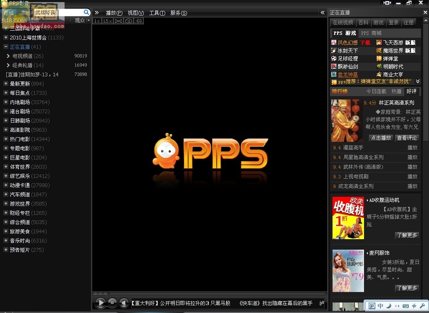Screen dimensions: 429x313
Task: Open the 魔塔世界 game icon
Action: pos(379,50)
